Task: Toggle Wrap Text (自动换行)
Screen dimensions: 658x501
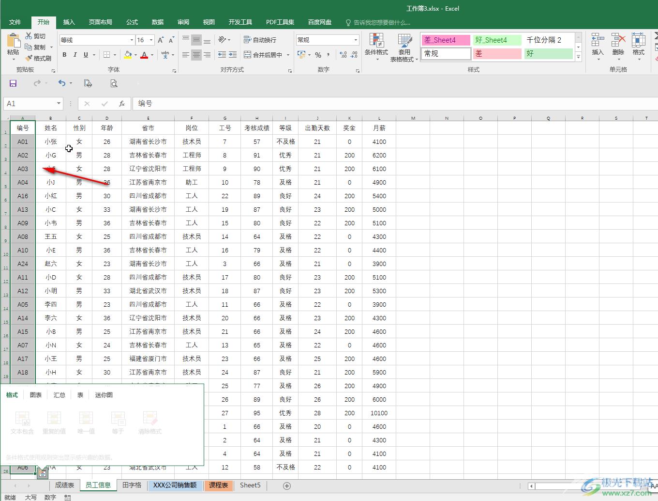Action: coord(260,40)
